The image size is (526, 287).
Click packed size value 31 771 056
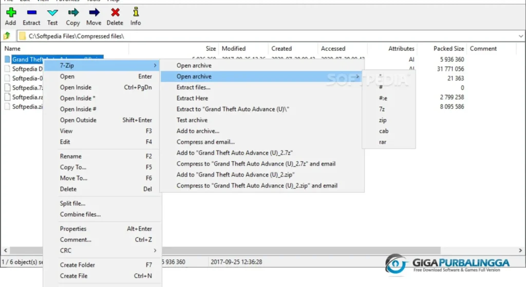tap(450, 69)
